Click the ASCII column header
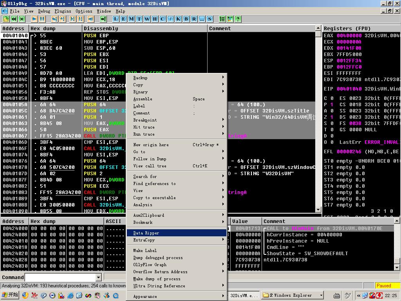 (x=116, y=221)
